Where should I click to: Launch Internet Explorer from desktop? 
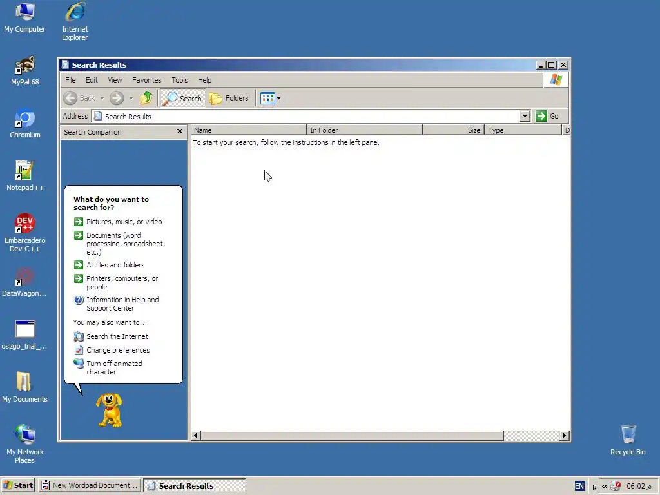(x=75, y=21)
